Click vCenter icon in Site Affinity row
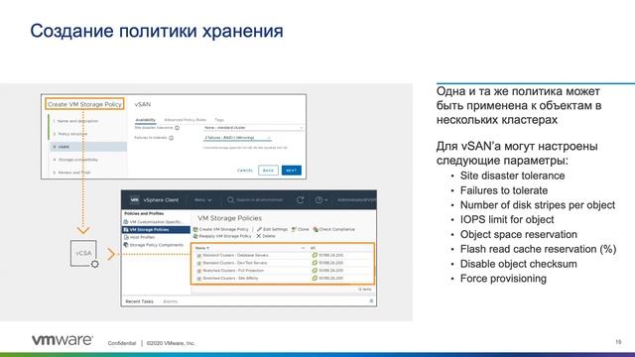This screenshot has width=635, height=357. point(315,278)
